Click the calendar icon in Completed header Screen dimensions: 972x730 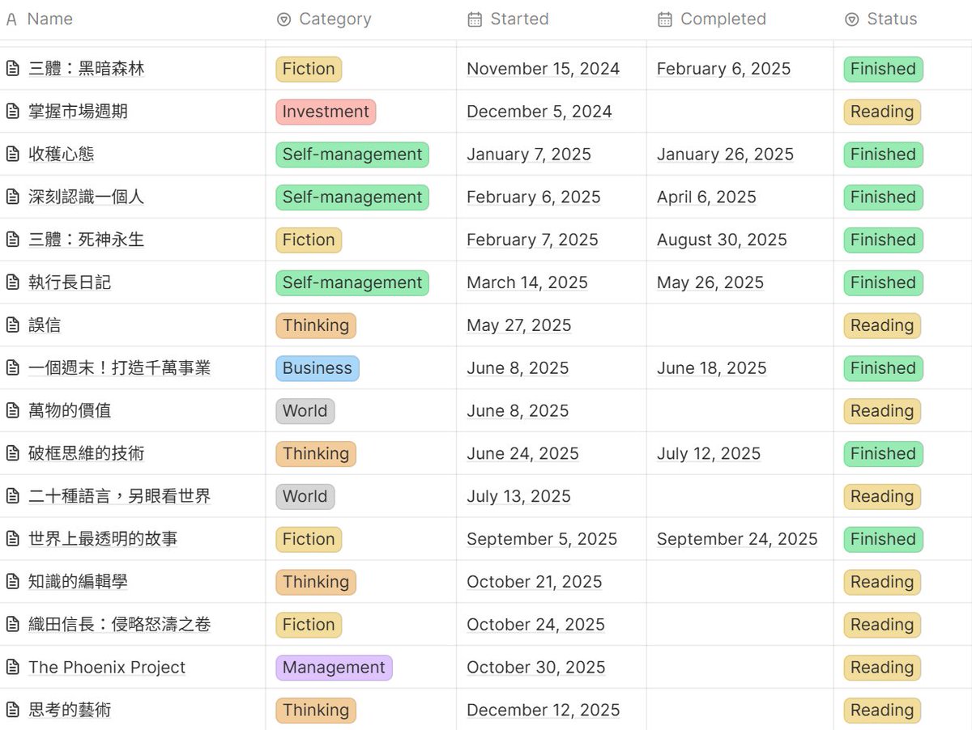pyautogui.click(x=664, y=19)
